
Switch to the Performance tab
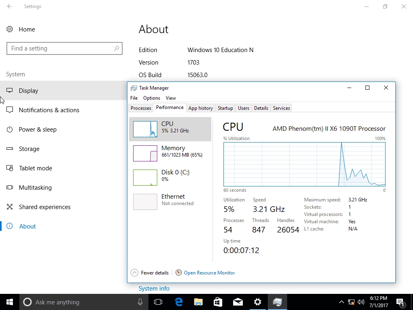170,107
